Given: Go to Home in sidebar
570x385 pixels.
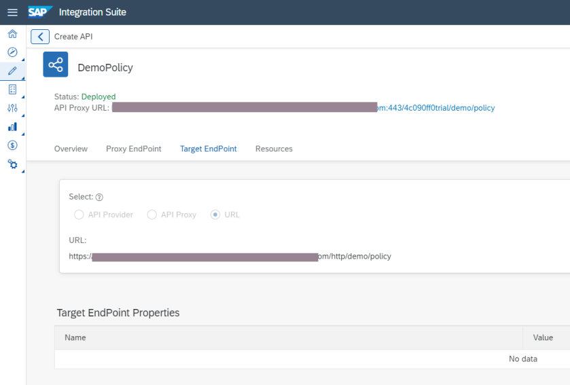Looking at the screenshot, I should tap(12, 34).
